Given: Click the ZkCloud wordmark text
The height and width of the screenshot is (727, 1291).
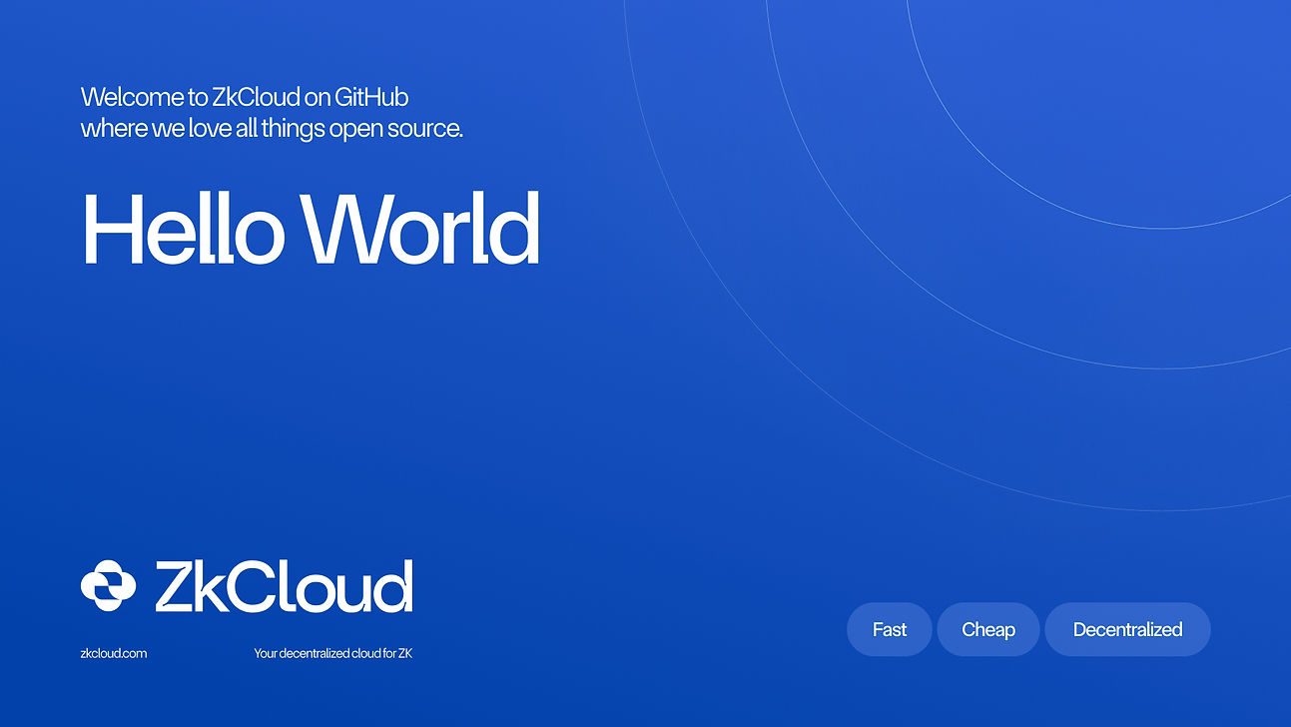Looking at the screenshot, I should click(284, 586).
